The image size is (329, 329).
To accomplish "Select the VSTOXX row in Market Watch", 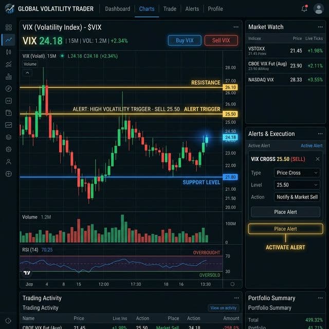I will 285,51.
